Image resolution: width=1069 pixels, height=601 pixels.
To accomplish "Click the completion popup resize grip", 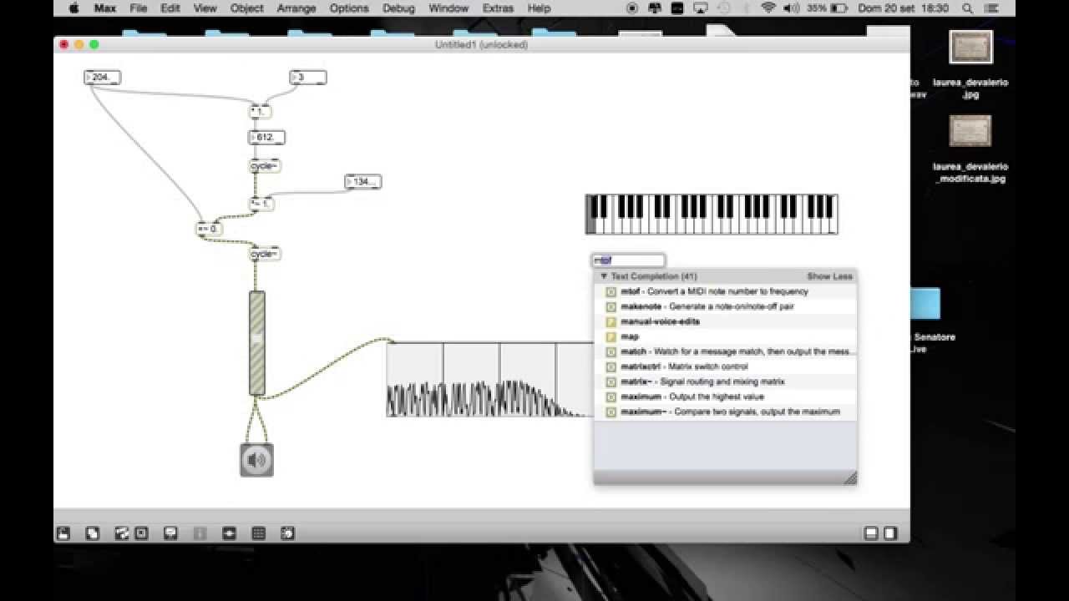I will click(850, 478).
